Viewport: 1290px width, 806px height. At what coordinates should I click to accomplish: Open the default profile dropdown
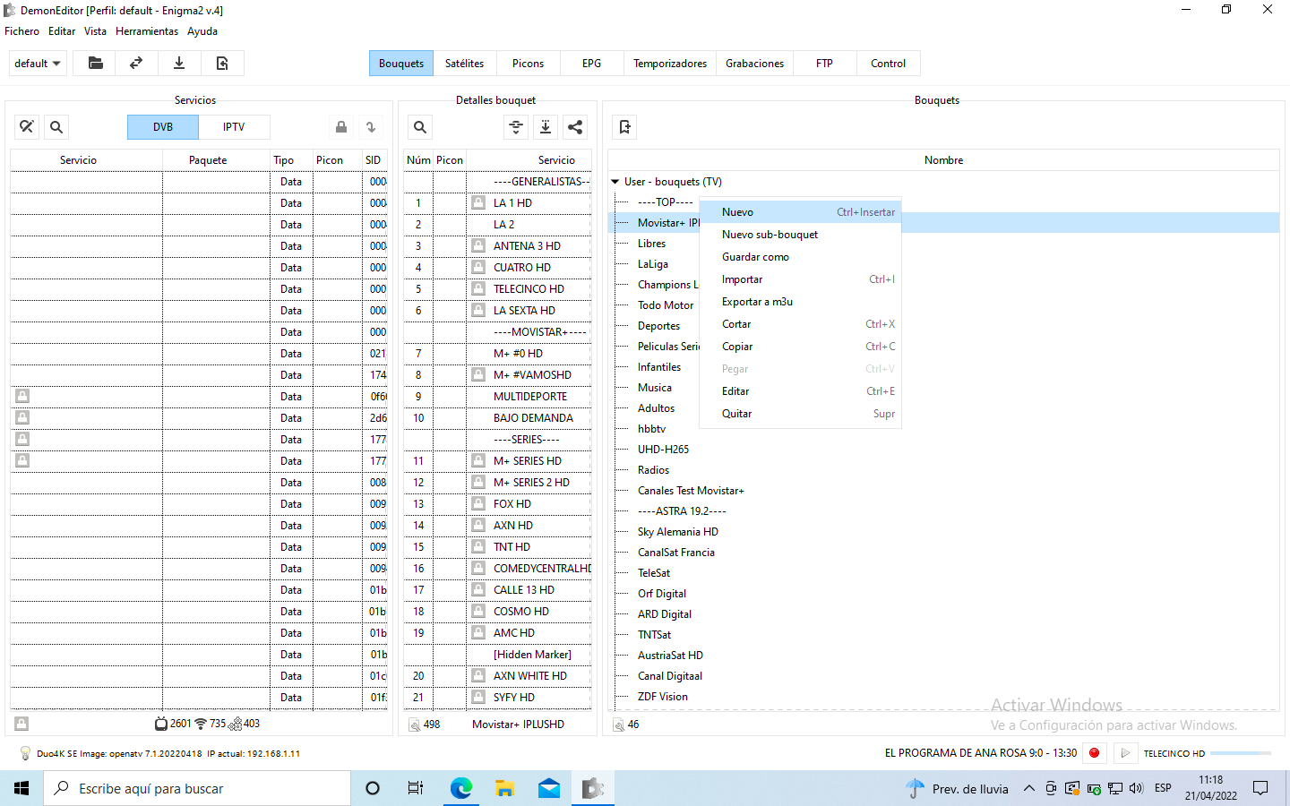pos(38,64)
